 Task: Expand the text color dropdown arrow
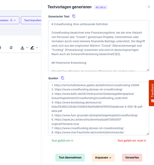coord(27,48)
